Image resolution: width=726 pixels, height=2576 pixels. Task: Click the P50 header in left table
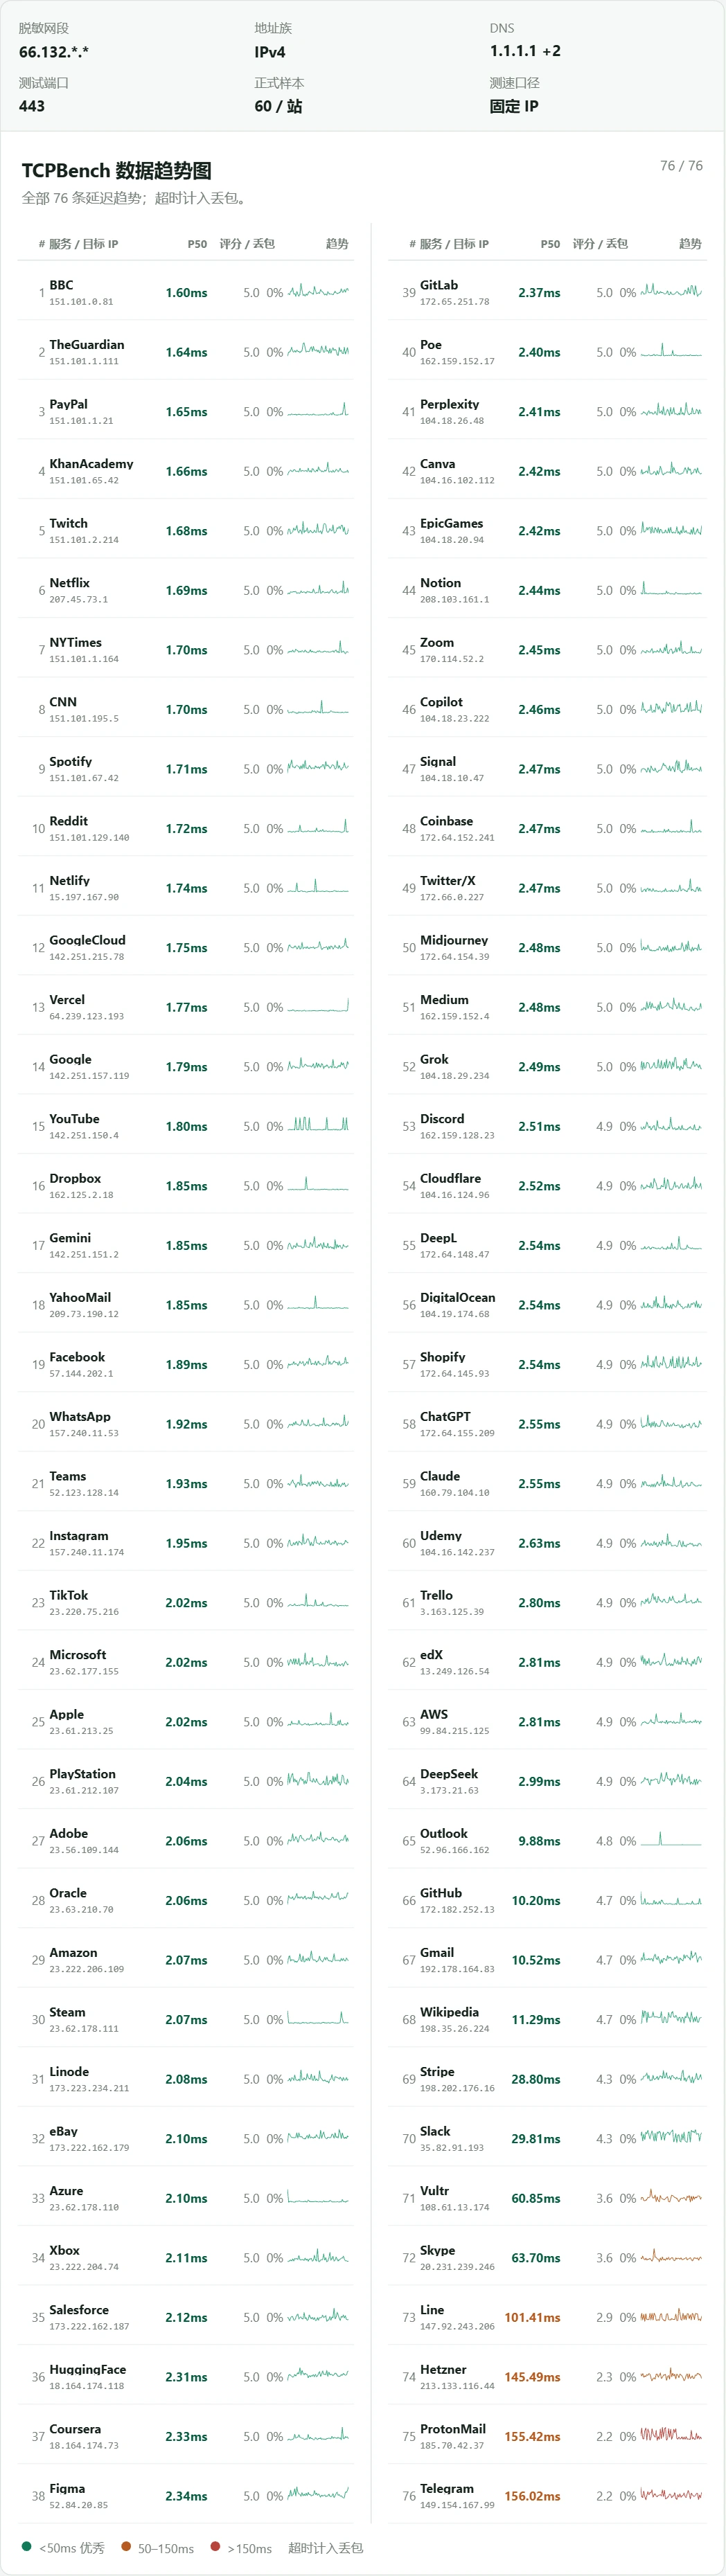[197, 244]
